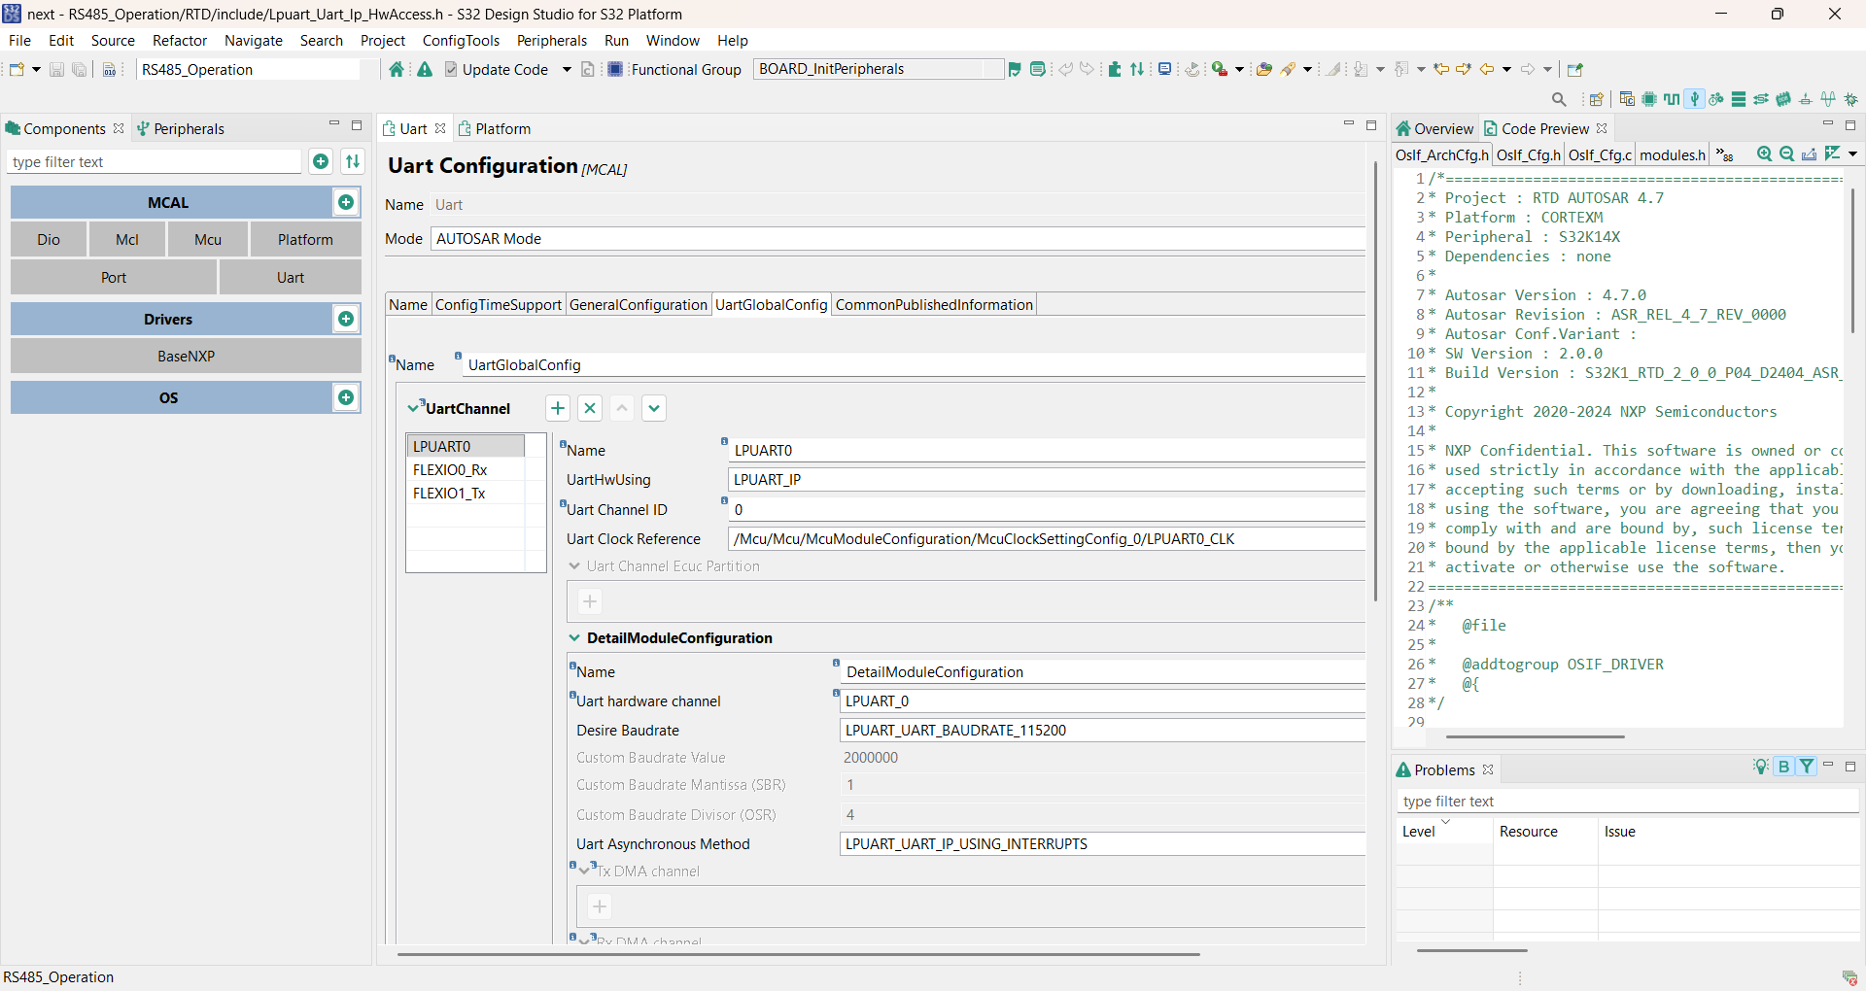Open the warning triangle validation icon

[425, 69]
